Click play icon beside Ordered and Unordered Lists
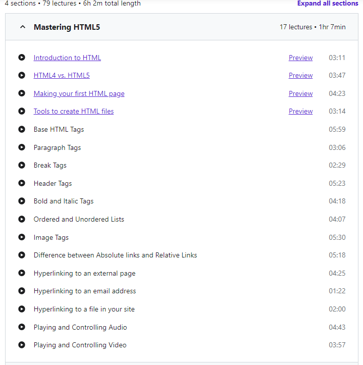The width and height of the screenshot is (363, 365). [22, 219]
